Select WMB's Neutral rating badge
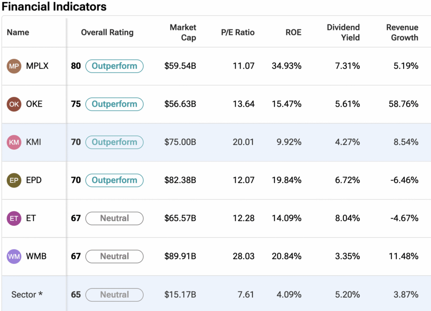Viewport: 431px width, 311px height. pos(114,256)
